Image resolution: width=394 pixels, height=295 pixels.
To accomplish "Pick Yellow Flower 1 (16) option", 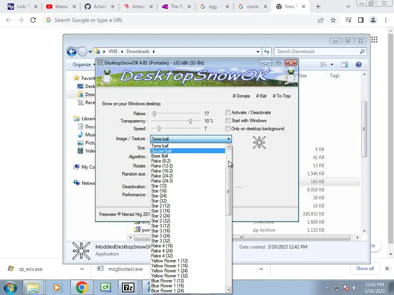I will tap(187, 266).
